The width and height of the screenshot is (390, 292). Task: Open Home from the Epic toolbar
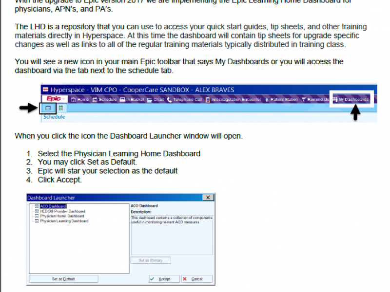point(80,99)
